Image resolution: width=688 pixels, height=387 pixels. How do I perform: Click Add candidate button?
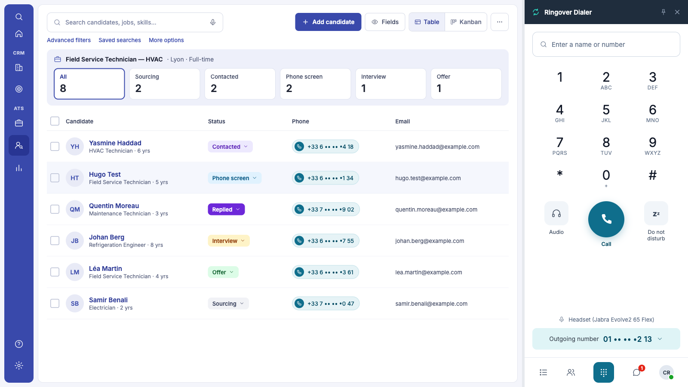click(328, 22)
